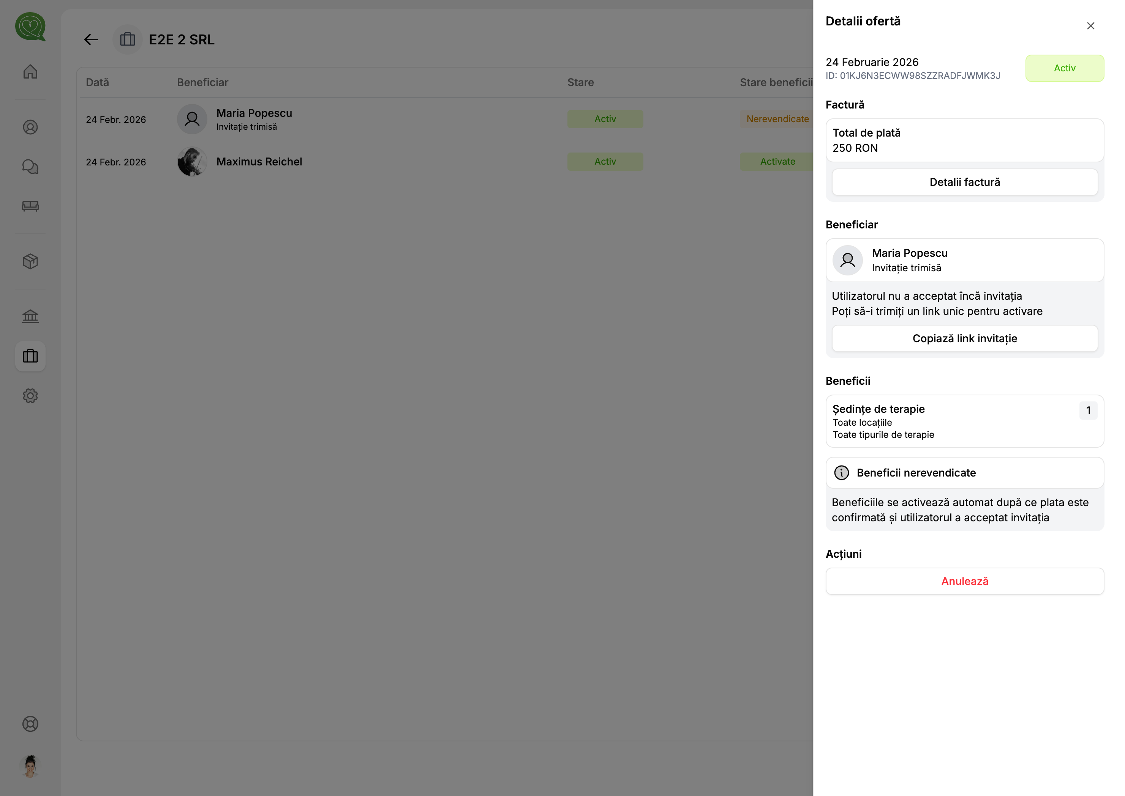Select the briefcase companies sidebar icon
Image resolution: width=1125 pixels, height=796 pixels.
pyautogui.click(x=30, y=356)
